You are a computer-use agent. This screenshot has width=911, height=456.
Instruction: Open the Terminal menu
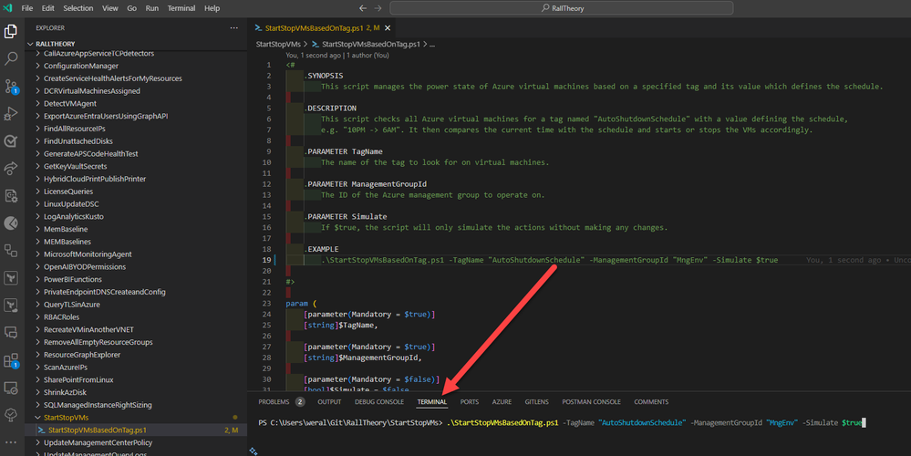[181, 8]
